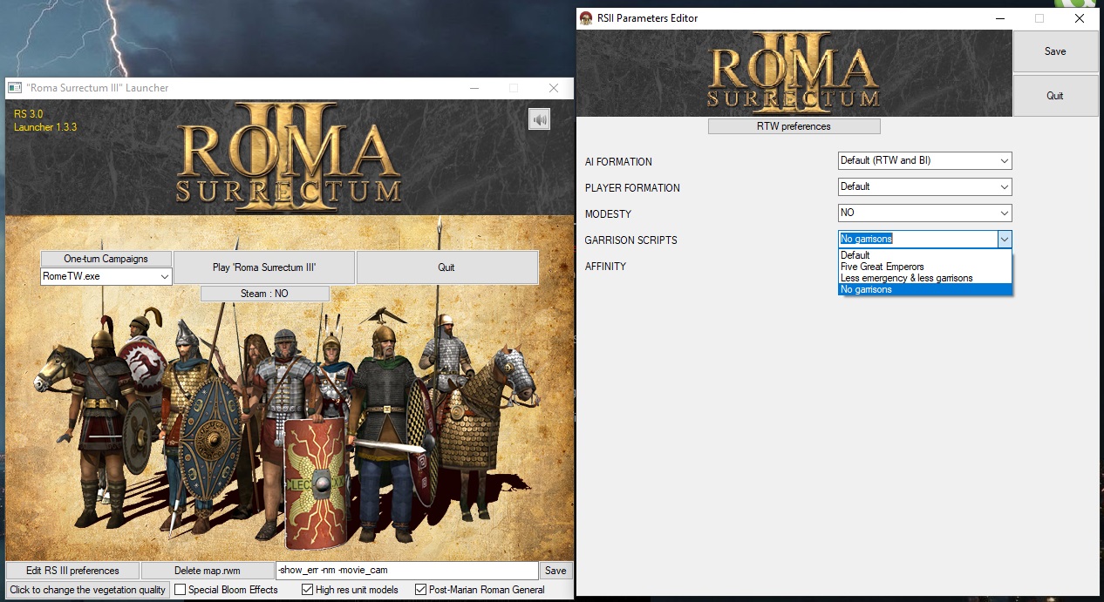
Task: Click Delete map.rwm button
Action: click(x=208, y=571)
